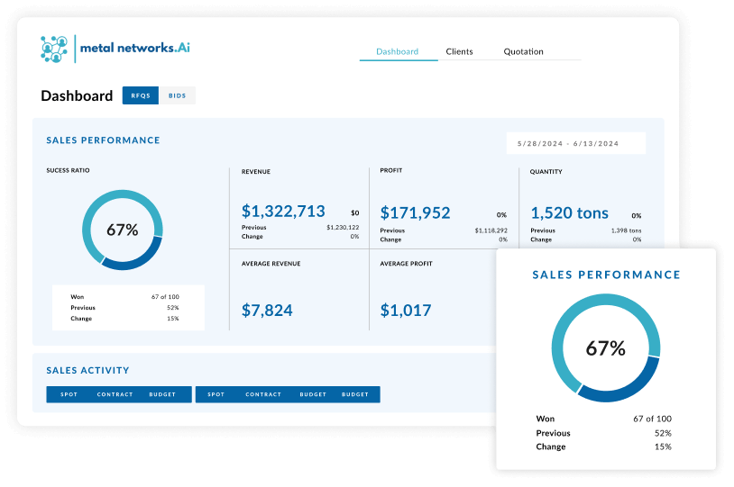
Task: Go to the Quotation tab
Action: pyautogui.click(x=523, y=51)
